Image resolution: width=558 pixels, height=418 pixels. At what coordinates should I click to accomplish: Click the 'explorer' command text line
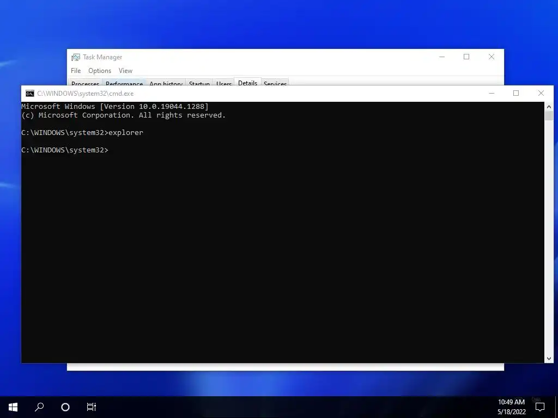pyautogui.click(x=82, y=133)
